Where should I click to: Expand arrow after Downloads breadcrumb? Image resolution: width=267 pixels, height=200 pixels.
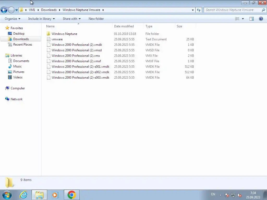pyautogui.click(x=60, y=10)
